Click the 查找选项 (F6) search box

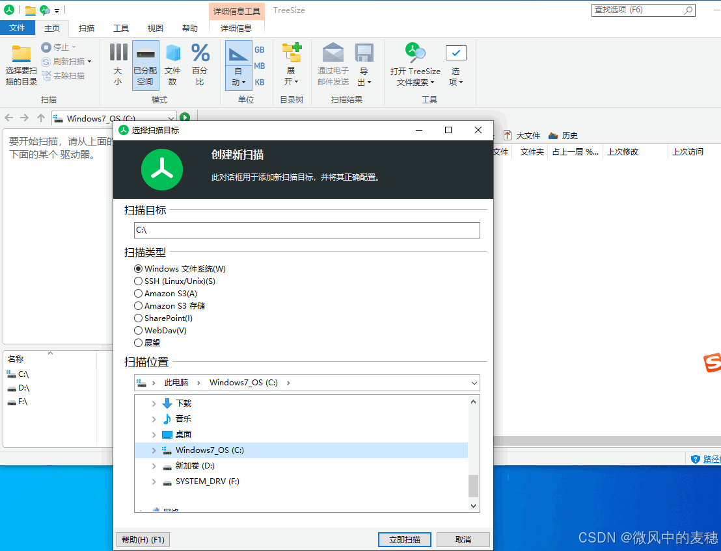point(644,10)
